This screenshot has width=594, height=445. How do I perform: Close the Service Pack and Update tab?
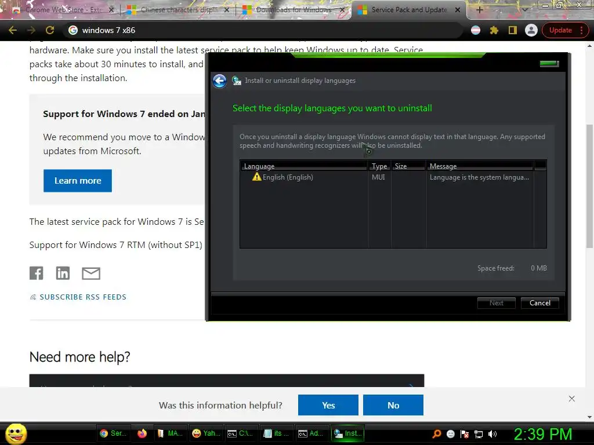coord(458,10)
